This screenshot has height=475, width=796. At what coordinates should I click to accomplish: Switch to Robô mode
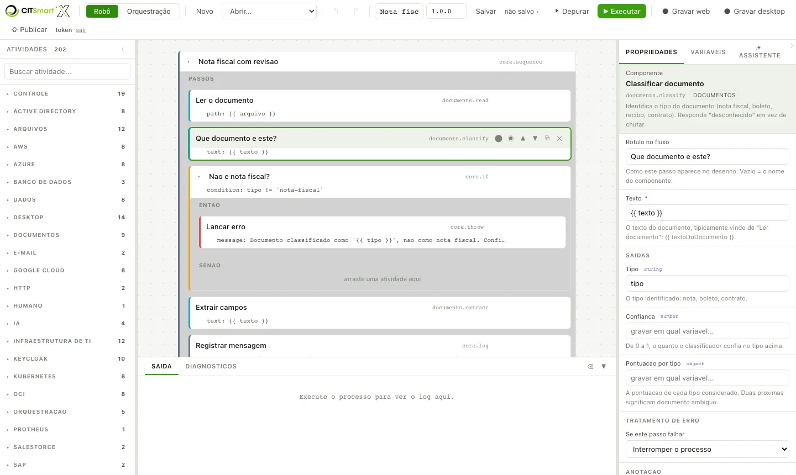[x=102, y=11]
